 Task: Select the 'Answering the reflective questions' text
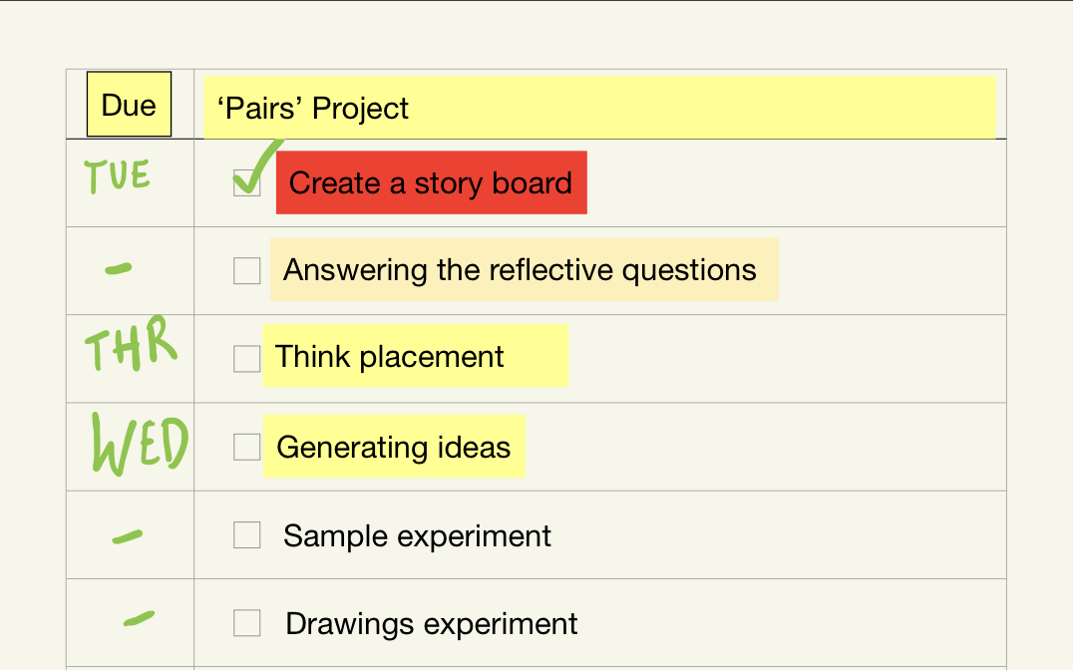click(x=520, y=270)
